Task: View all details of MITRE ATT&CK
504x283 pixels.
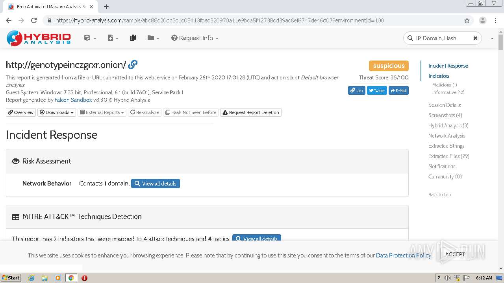Action: tap(257, 239)
